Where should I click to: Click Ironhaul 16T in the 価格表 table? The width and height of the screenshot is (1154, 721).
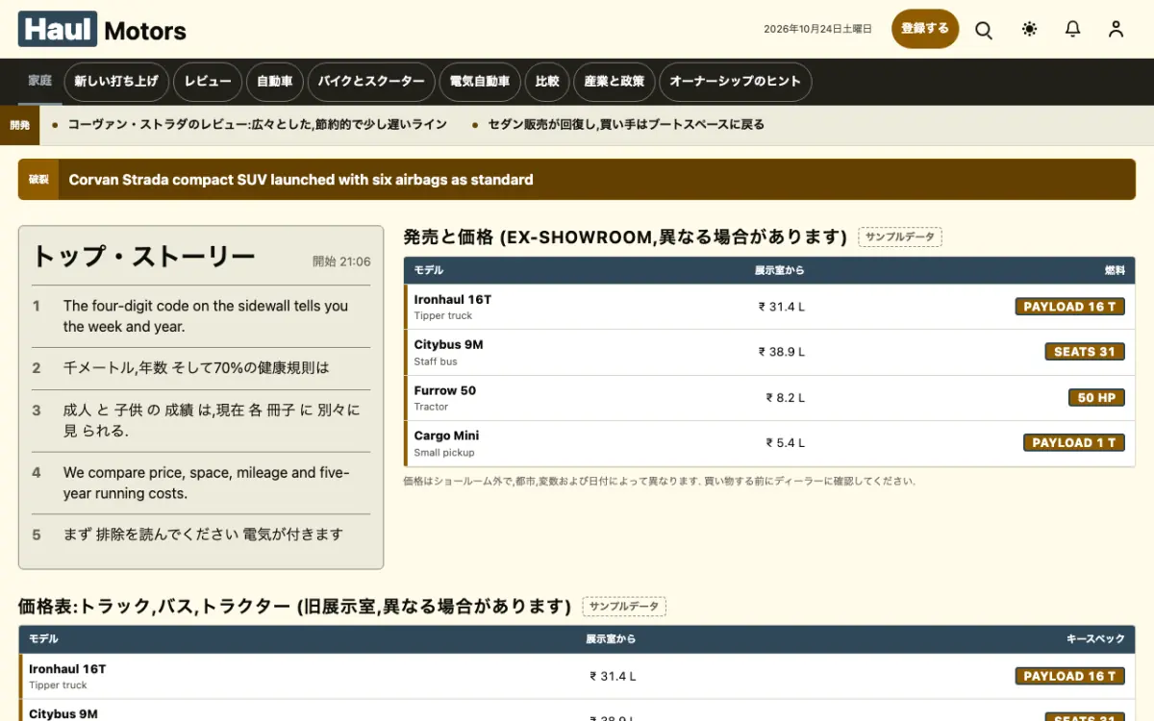[67, 669]
